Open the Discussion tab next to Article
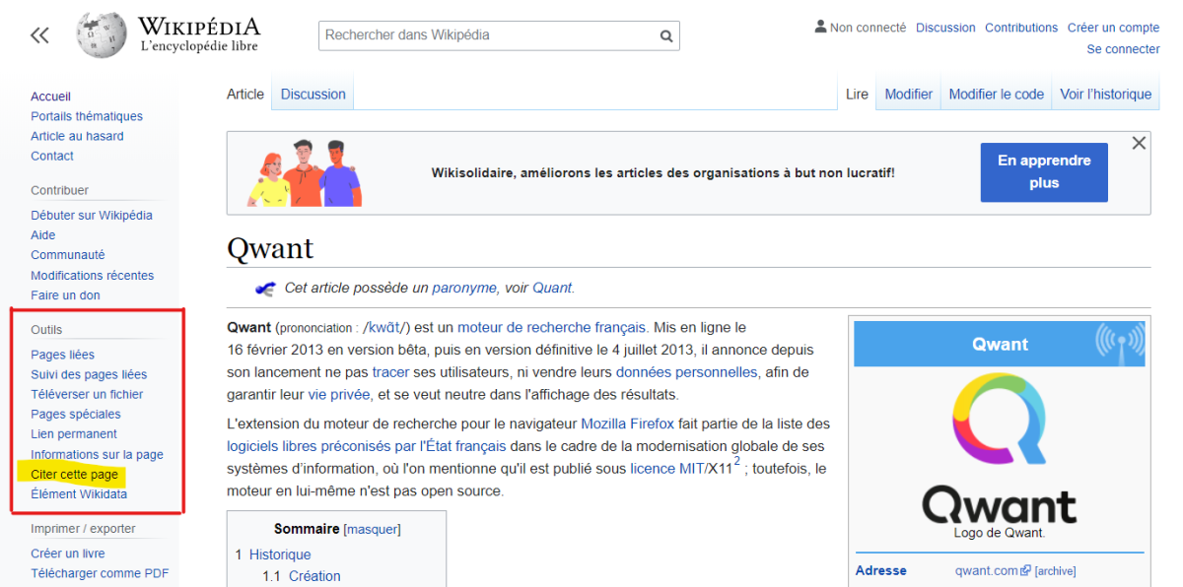This screenshot has width=1183, height=587. coord(313,95)
